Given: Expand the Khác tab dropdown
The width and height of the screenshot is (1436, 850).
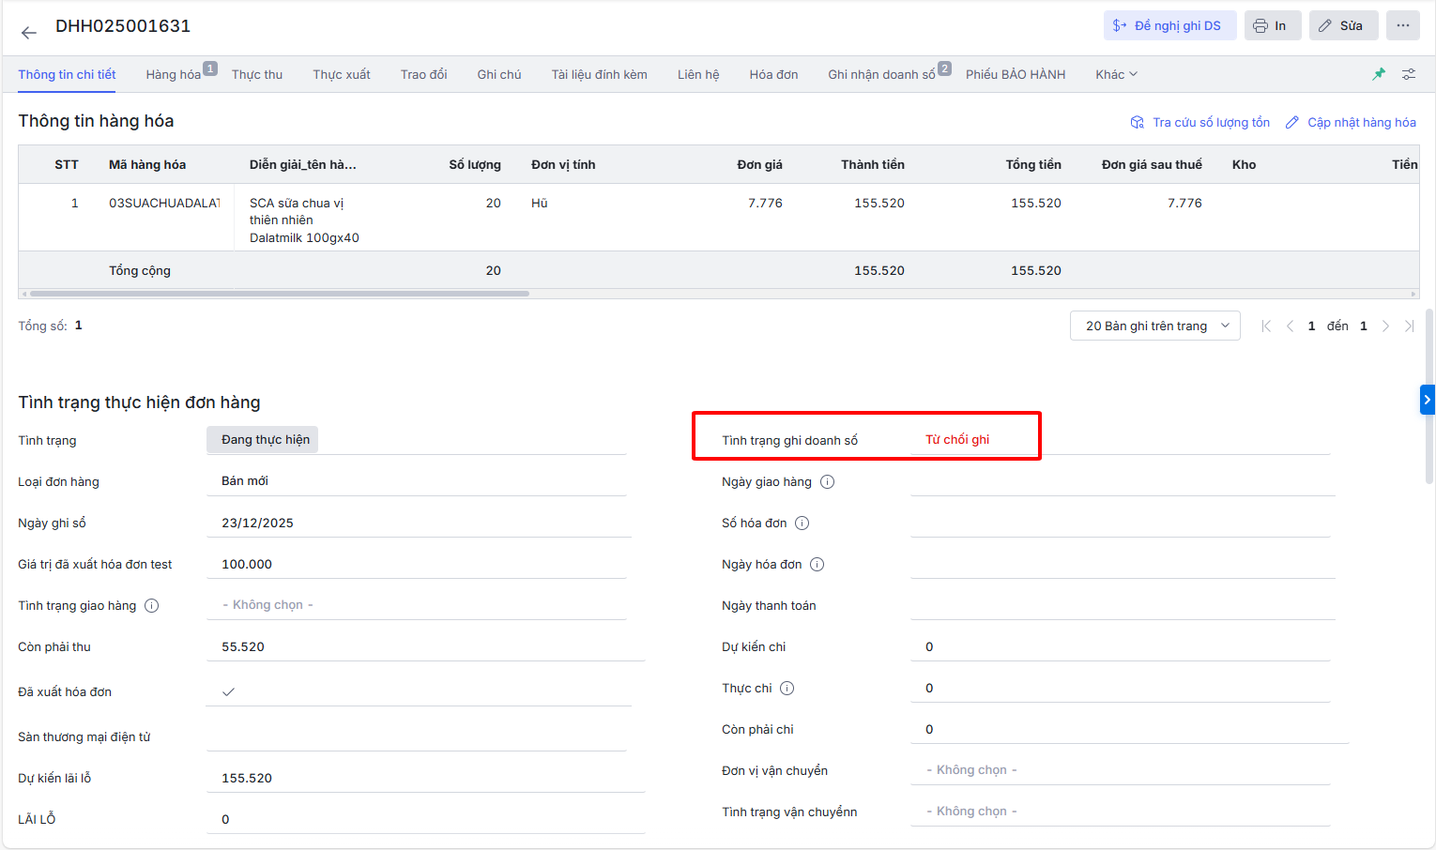Looking at the screenshot, I should (1116, 74).
